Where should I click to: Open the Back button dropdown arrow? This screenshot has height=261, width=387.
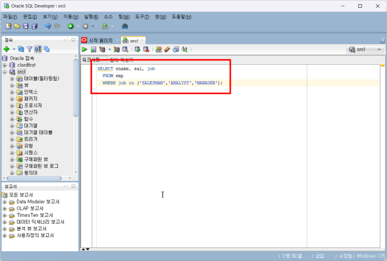78,26
